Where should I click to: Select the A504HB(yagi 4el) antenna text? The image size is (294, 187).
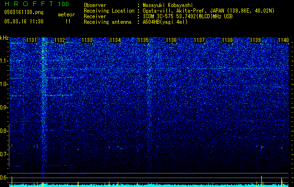(x=165, y=22)
